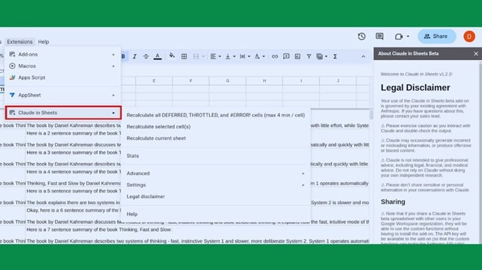This screenshot has width=482, height=270.
Task: Insert a chart from toolbar
Action: point(297,56)
